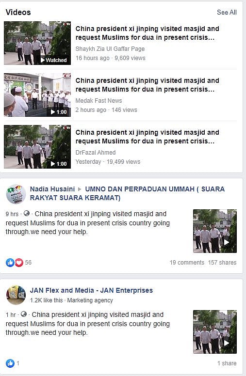Click JAN Flex and Media page avatar
Image resolution: width=246 pixels, height=376 pixels.
pyautogui.click(x=16, y=295)
